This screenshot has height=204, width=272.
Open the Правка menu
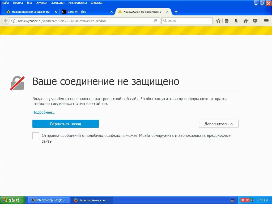point(18,3)
